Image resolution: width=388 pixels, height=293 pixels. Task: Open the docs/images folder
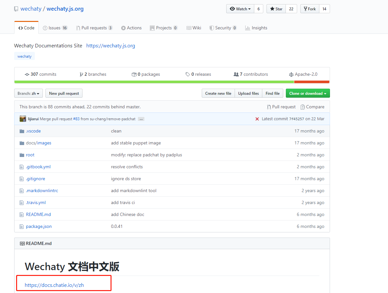[x=39, y=143]
